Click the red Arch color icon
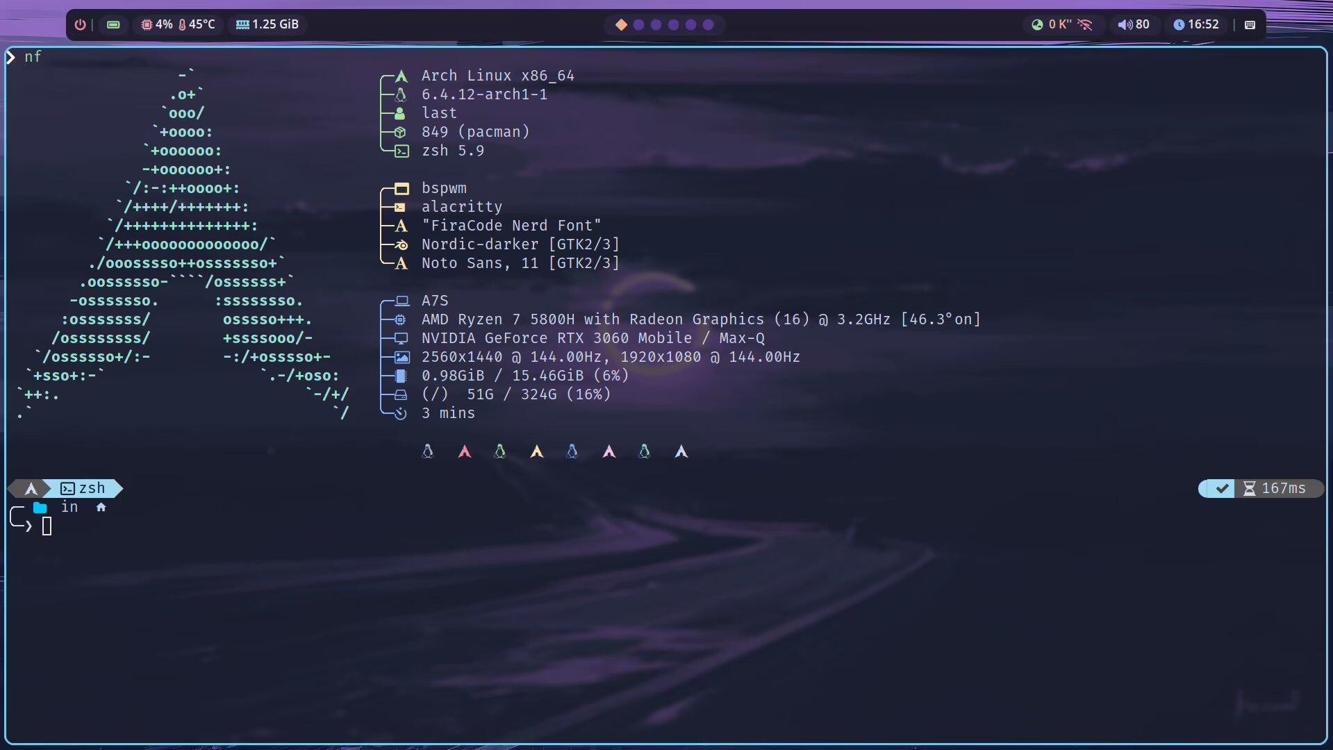 tap(465, 451)
